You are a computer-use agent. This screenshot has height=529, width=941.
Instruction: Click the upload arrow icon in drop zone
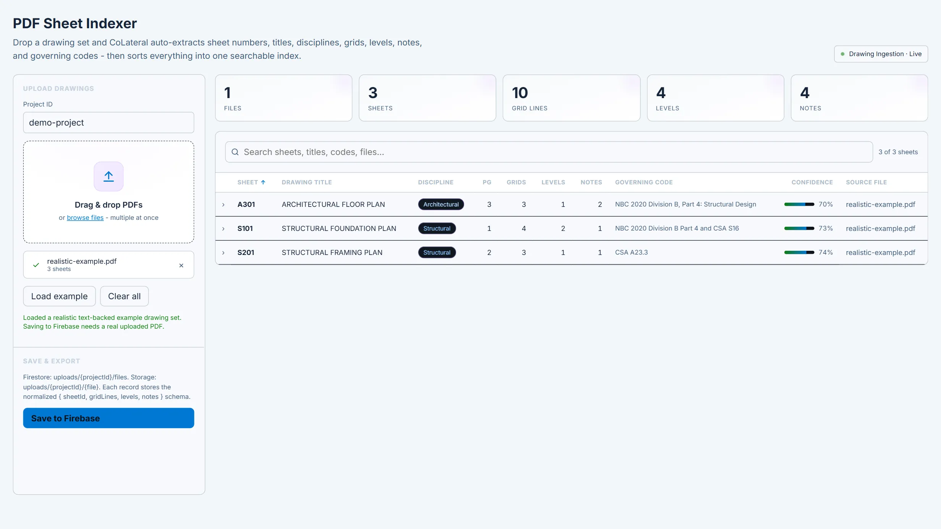108,176
